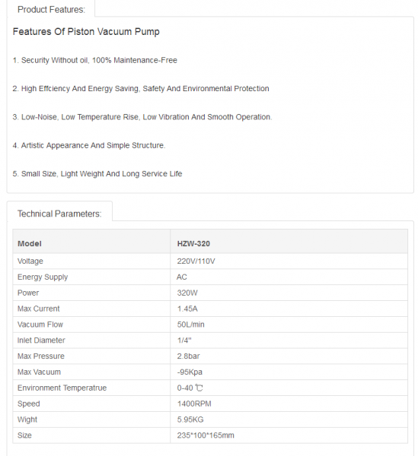Image resolution: width=418 pixels, height=456 pixels.
Task: Open the Technical Parameters tab
Action: pos(59,214)
